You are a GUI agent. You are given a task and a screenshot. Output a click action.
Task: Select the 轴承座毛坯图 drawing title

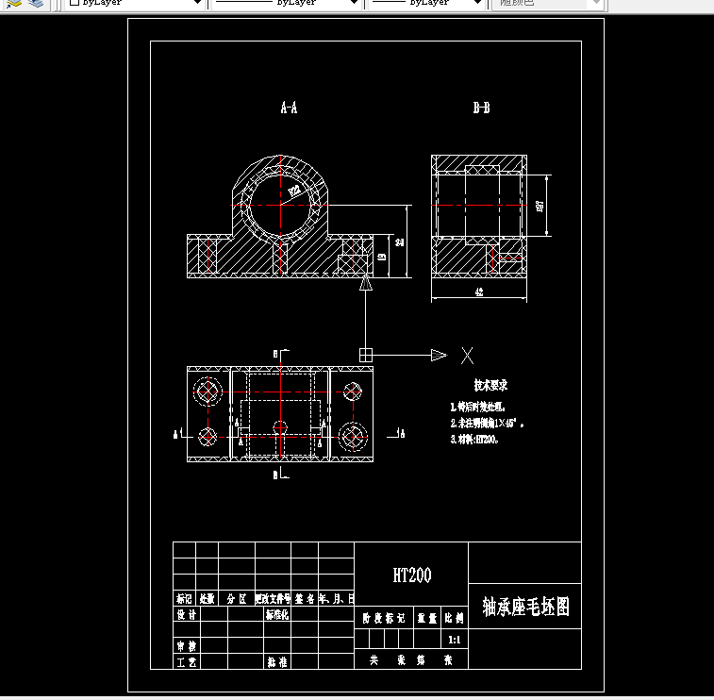tap(526, 607)
